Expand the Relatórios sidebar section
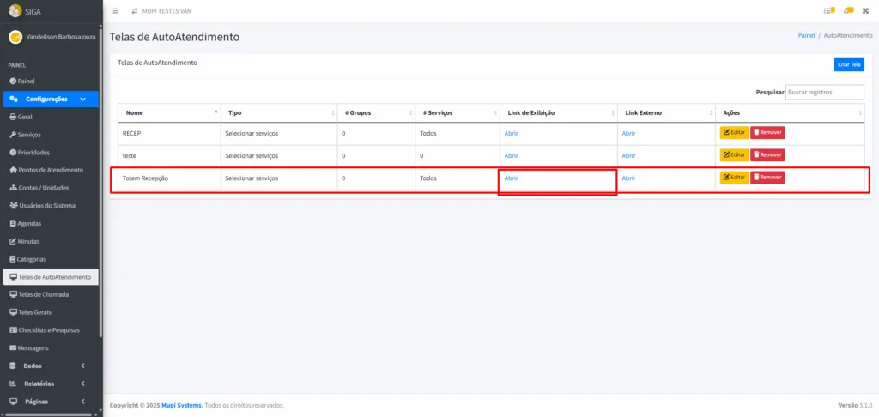The image size is (879, 417). point(50,384)
